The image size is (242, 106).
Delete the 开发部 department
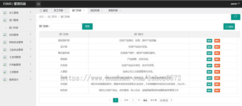click(217, 66)
